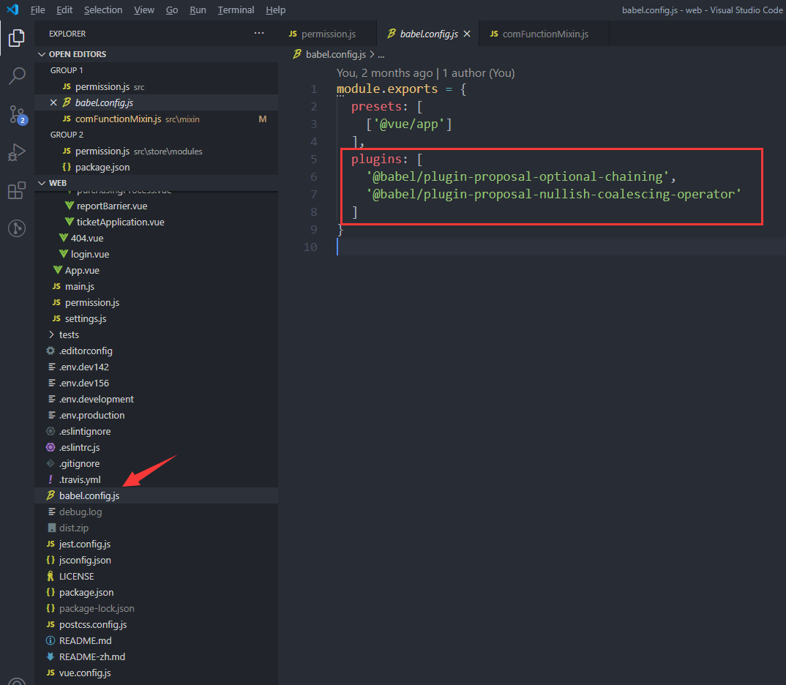Click the Explorer more actions ellipsis
Screen dimensions: 786x685
258,34
